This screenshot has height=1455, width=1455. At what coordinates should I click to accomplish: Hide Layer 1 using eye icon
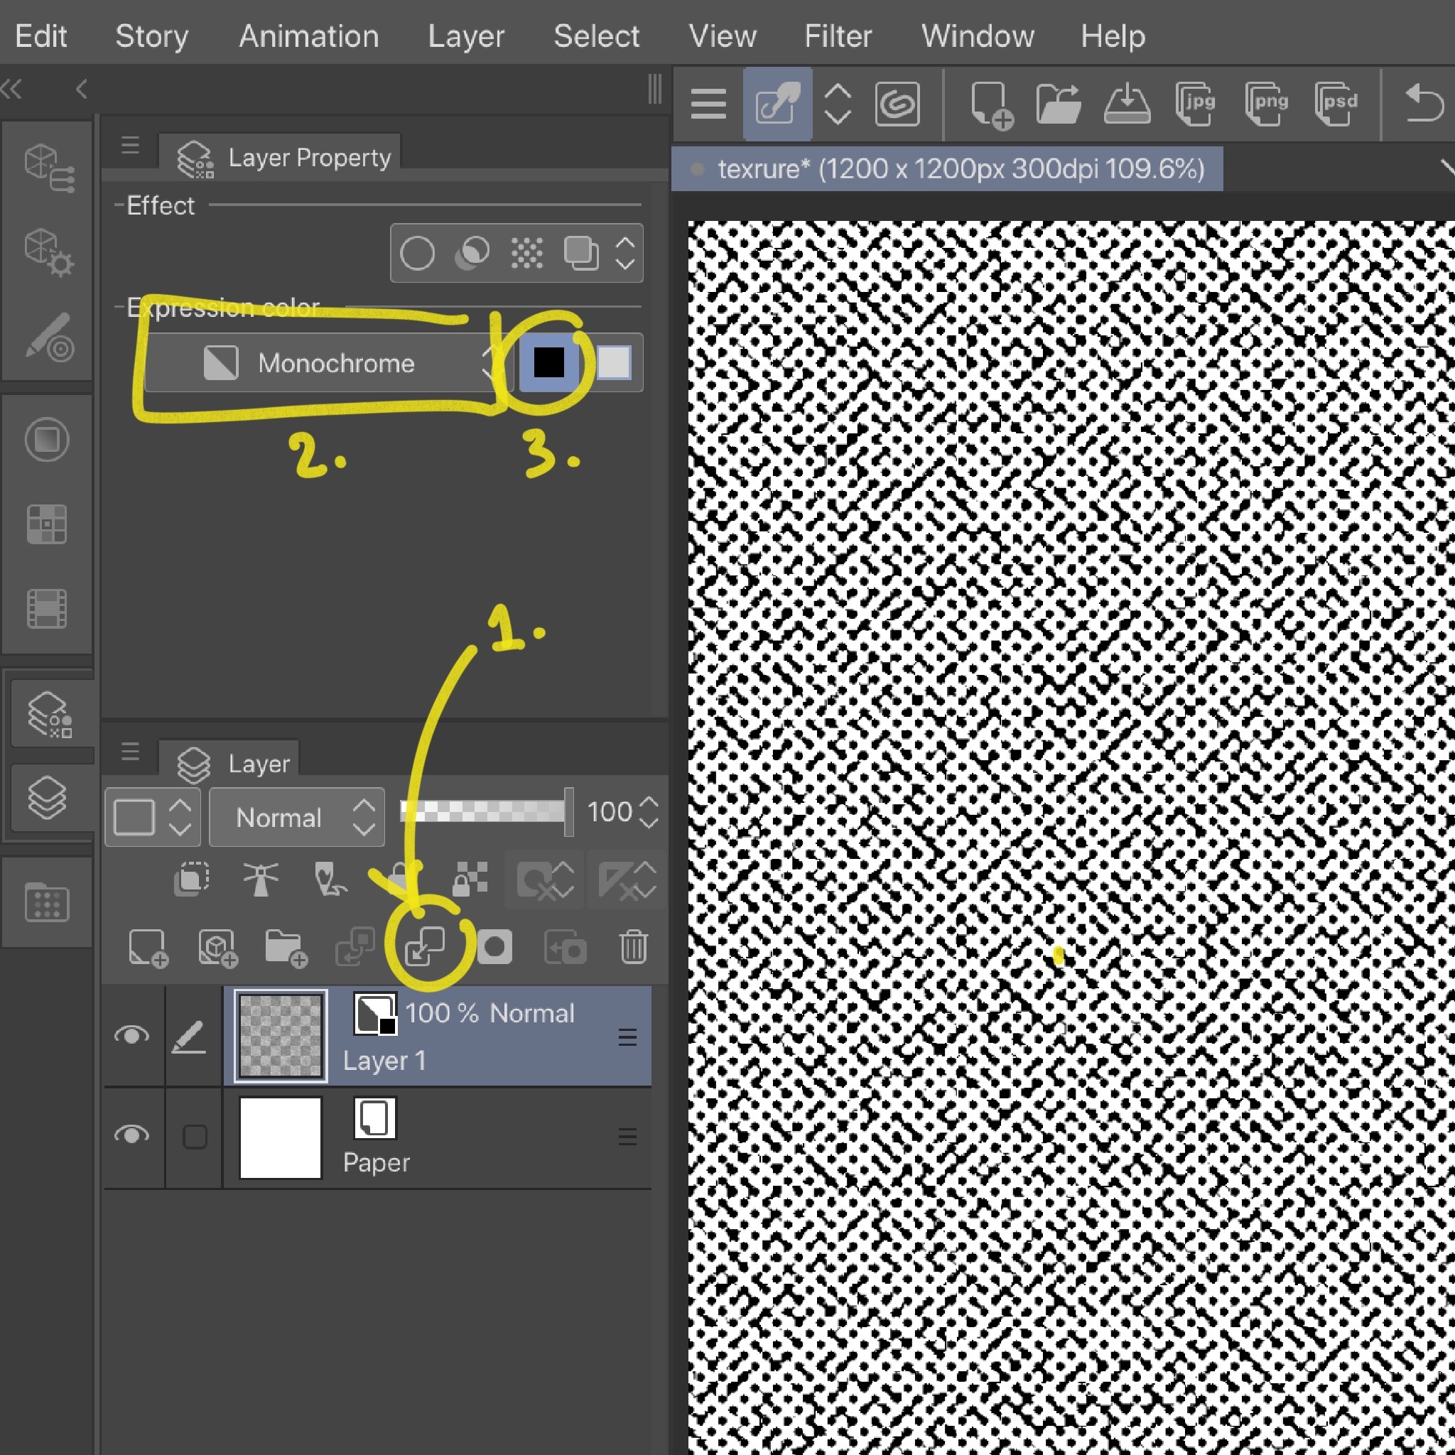point(131,1036)
